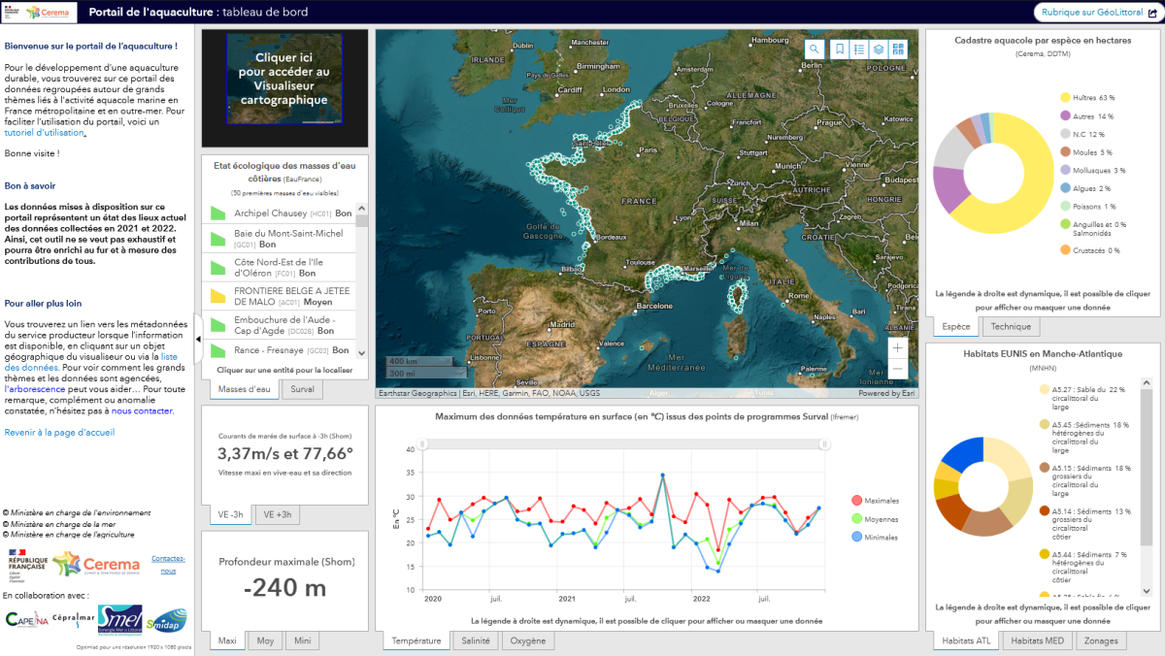Open the map search tool

click(x=815, y=49)
